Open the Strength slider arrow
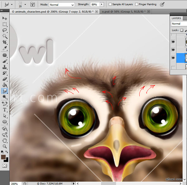 (102, 4)
